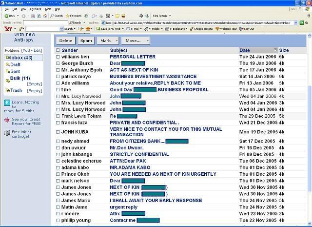312x227 pixels.
Task: Click the Edit with Word icon
Action: pos(108,16)
